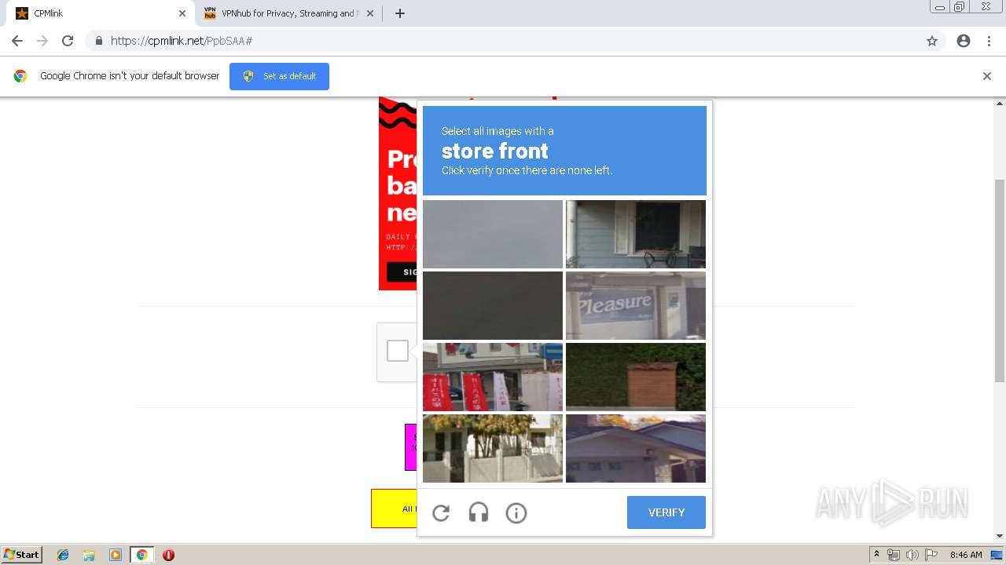Screen dimensions: 1006x565
Task: Open a new tab with plus button
Action: pos(399,13)
